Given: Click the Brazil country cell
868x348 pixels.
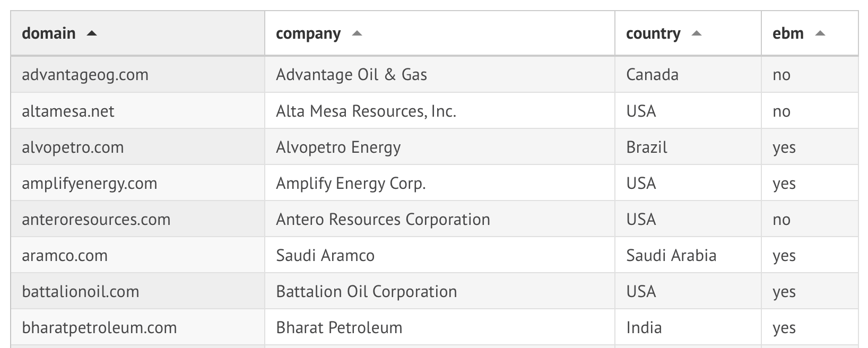Looking at the screenshot, I should (x=647, y=147).
